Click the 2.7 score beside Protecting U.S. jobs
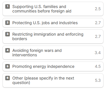The width and height of the screenshot is (106, 90). click(x=98, y=23)
